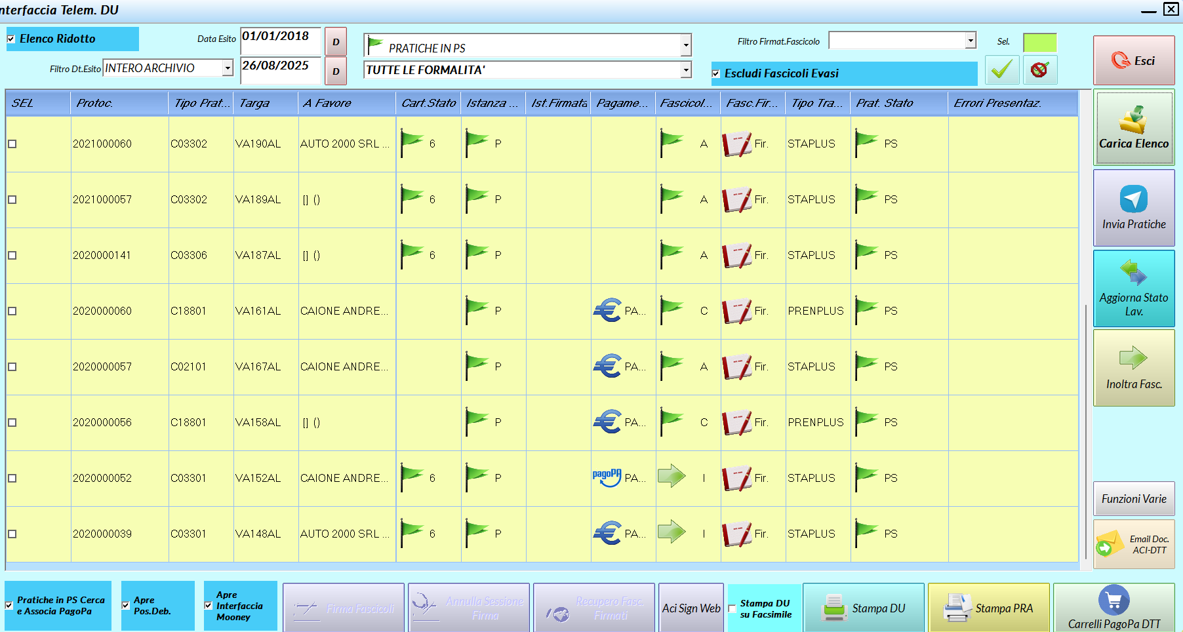Image resolution: width=1183 pixels, height=632 pixels.
Task: Click the Esci button
Action: coord(1133,61)
